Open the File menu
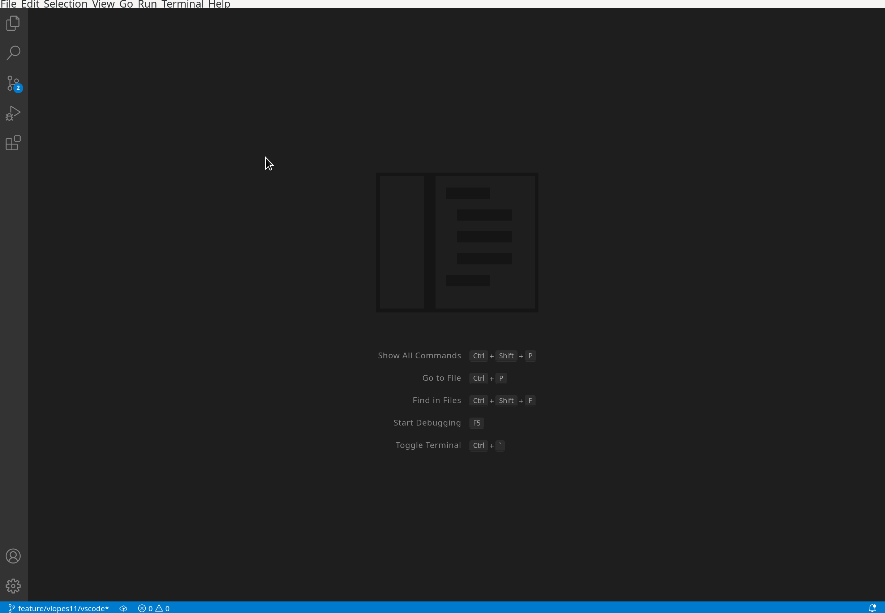885x613 pixels. pyautogui.click(x=8, y=4)
